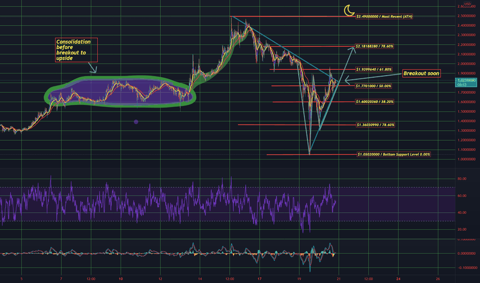Click 1.50000000 on the price axis

(466, 111)
